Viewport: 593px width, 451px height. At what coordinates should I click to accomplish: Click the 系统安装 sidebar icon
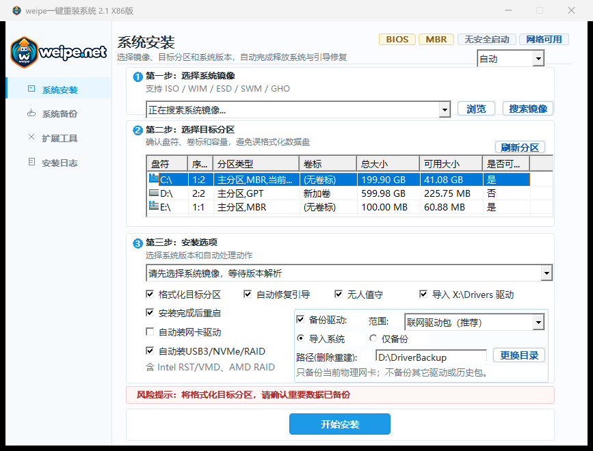click(x=31, y=89)
